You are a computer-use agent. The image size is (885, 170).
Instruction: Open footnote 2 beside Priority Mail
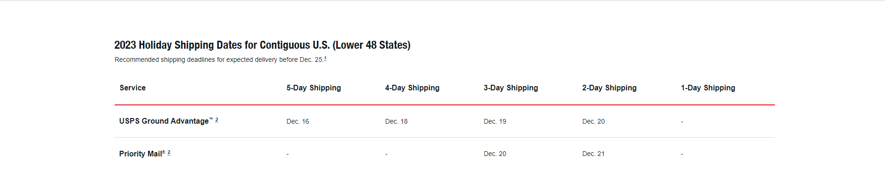click(x=169, y=153)
